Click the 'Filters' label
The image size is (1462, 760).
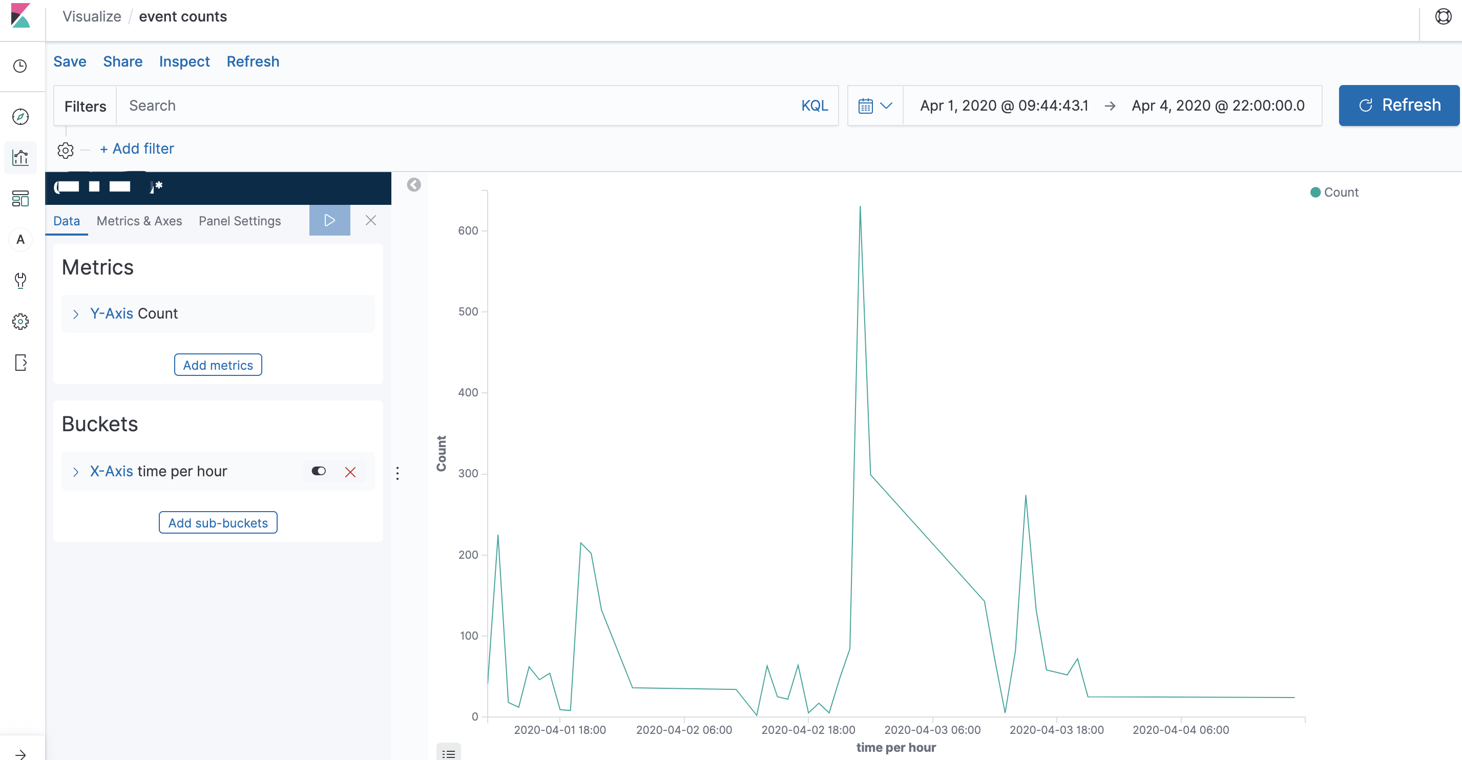pos(85,106)
